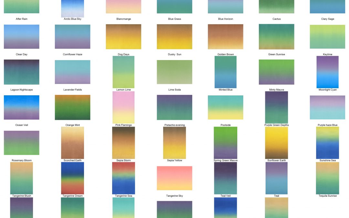The width and height of the screenshot is (349, 218).
Task: Pick the Lagoon Nightscape gradient
Action: click(22, 72)
